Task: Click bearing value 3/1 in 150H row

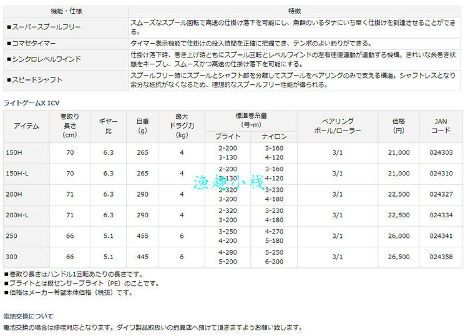Action: [x=338, y=153]
